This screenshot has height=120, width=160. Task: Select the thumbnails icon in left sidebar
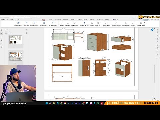(x=2, y=33)
